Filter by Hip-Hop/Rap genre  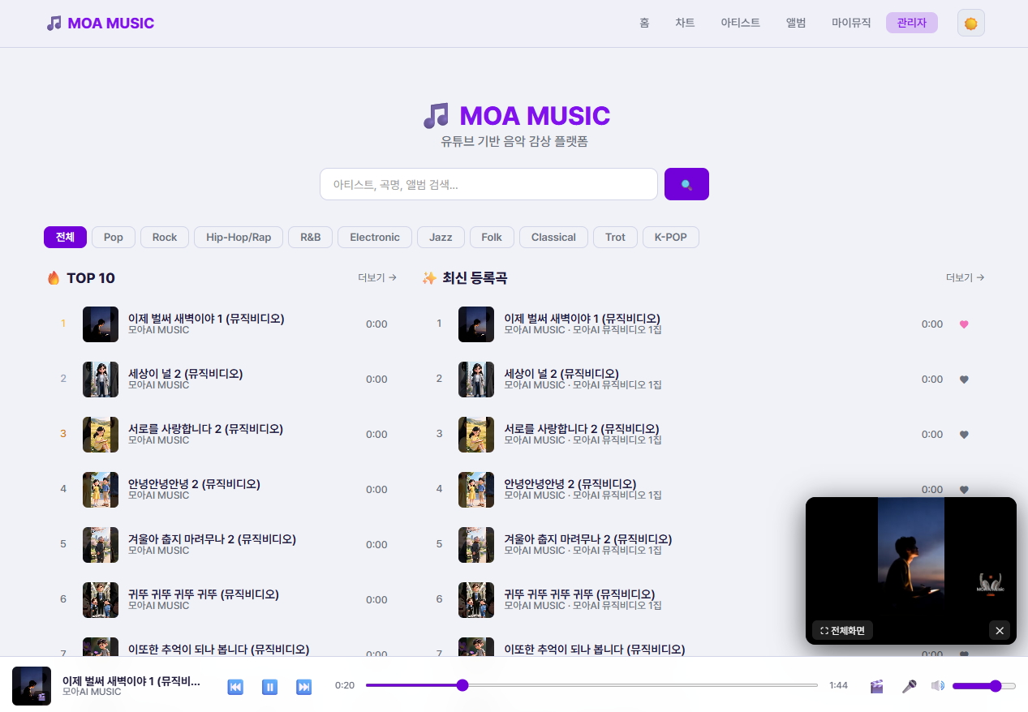[239, 237]
